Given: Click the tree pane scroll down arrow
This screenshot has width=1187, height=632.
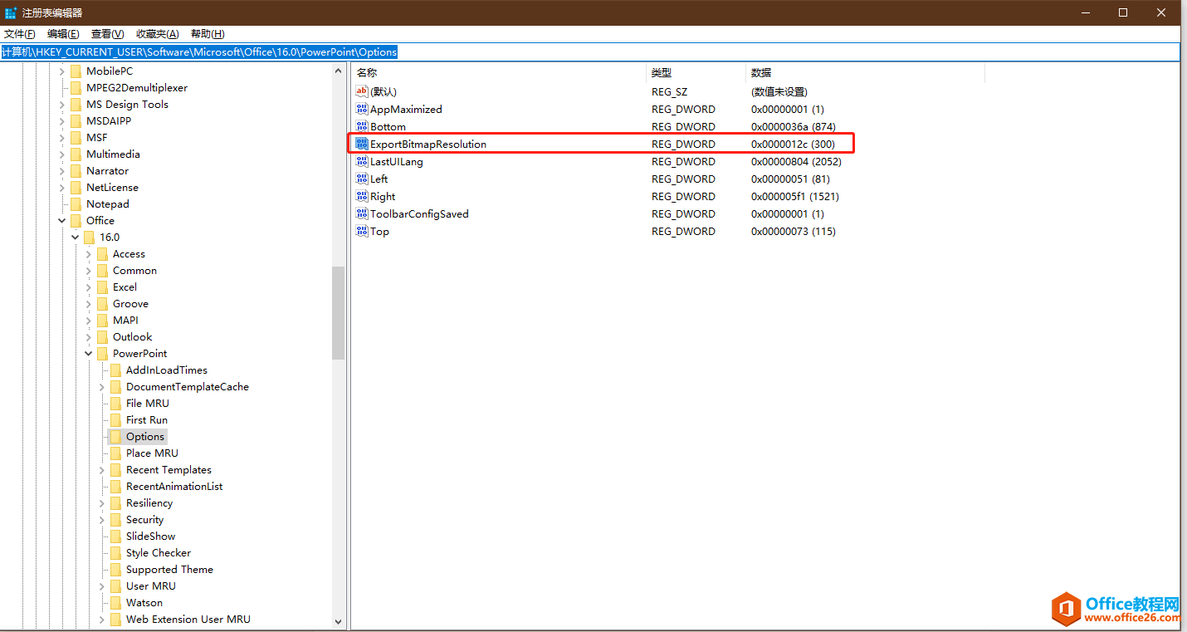Looking at the screenshot, I should pyautogui.click(x=338, y=621).
